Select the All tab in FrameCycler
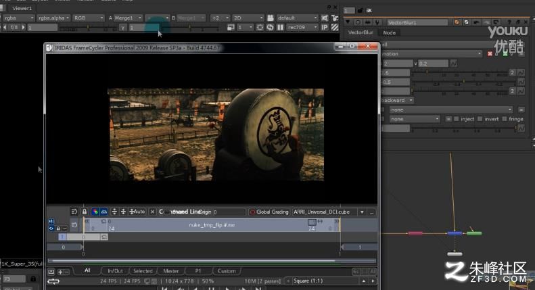The image size is (535, 290). pyautogui.click(x=87, y=270)
